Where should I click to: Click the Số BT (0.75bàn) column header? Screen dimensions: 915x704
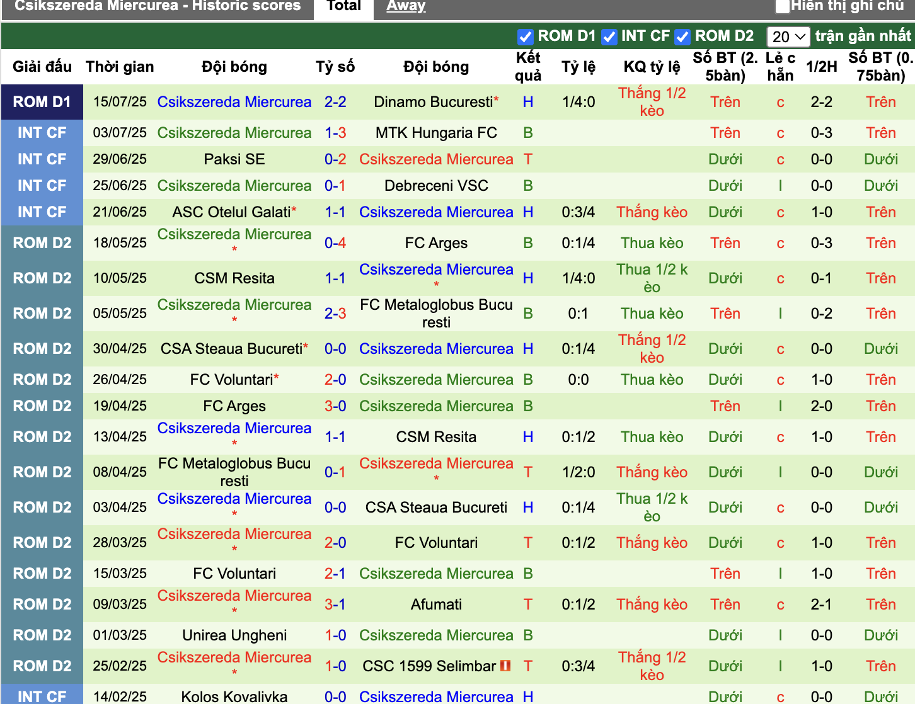pyautogui.click(x=880, y=67)
